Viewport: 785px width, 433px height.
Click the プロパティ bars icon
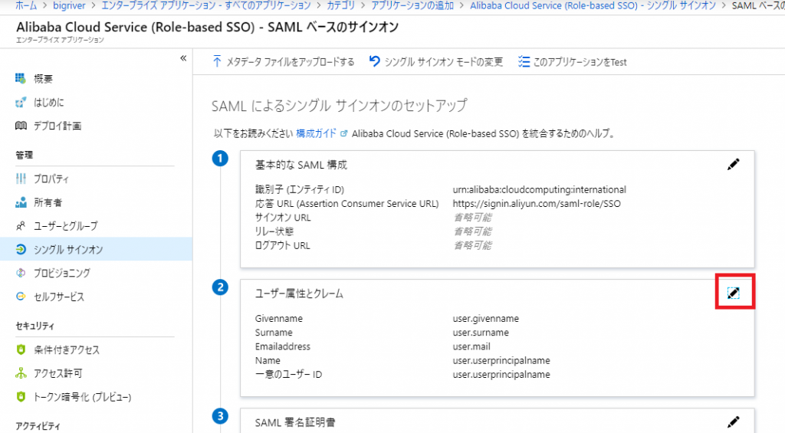pyautogui.click(x=21, y=179)
